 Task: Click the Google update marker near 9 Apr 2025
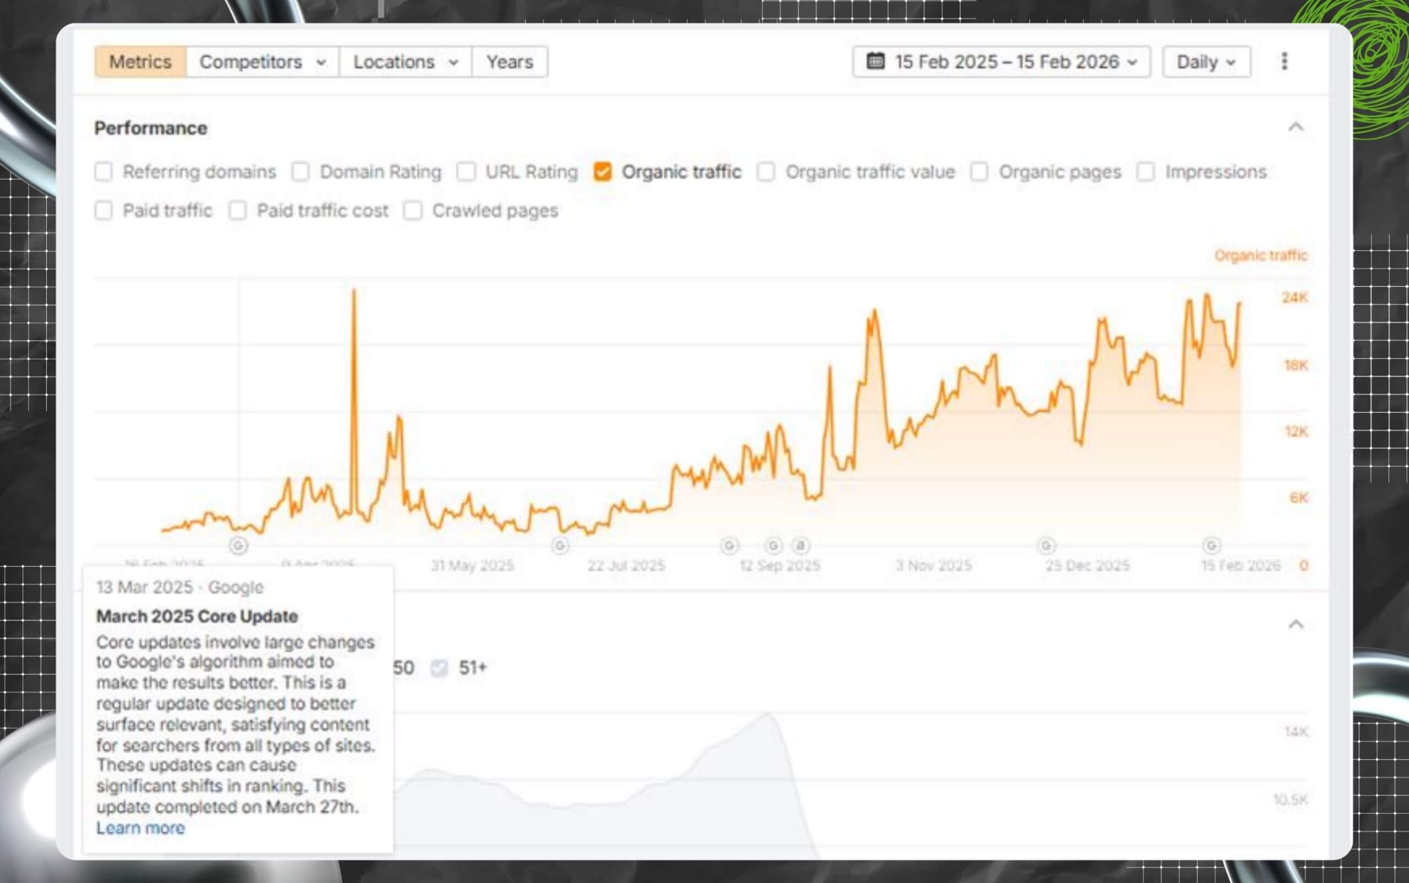(x=238, y=546)
